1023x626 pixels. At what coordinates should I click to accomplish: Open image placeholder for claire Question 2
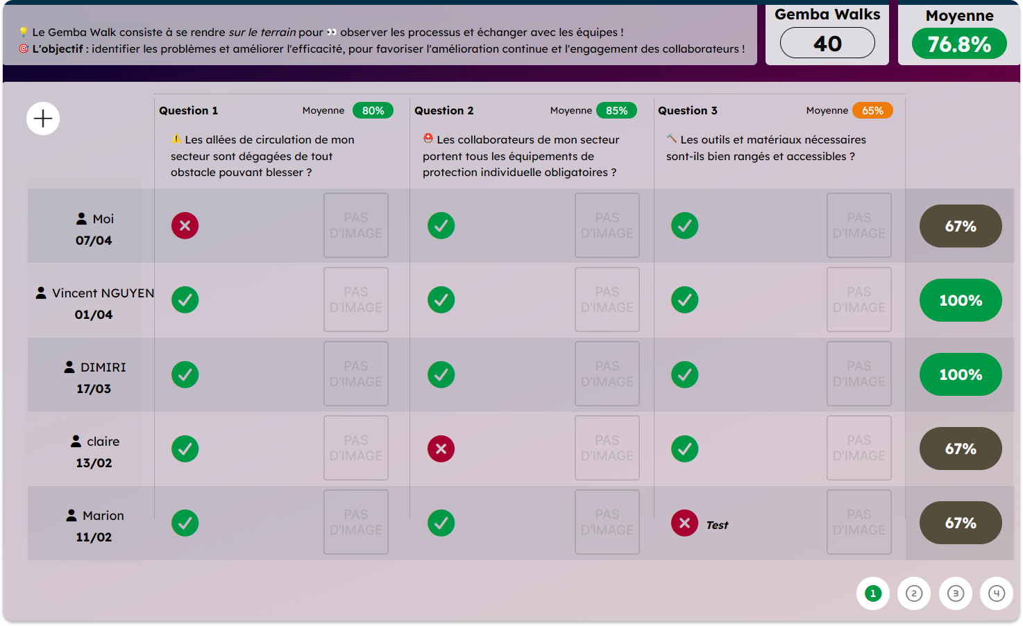pyautogui.click(x=607, y=448)
